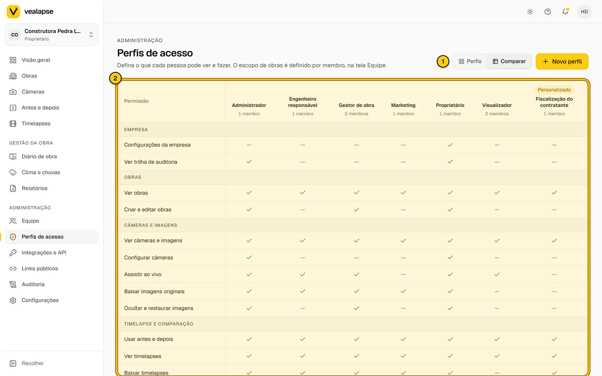Click the Relatórios document icon

coord(13,188)
